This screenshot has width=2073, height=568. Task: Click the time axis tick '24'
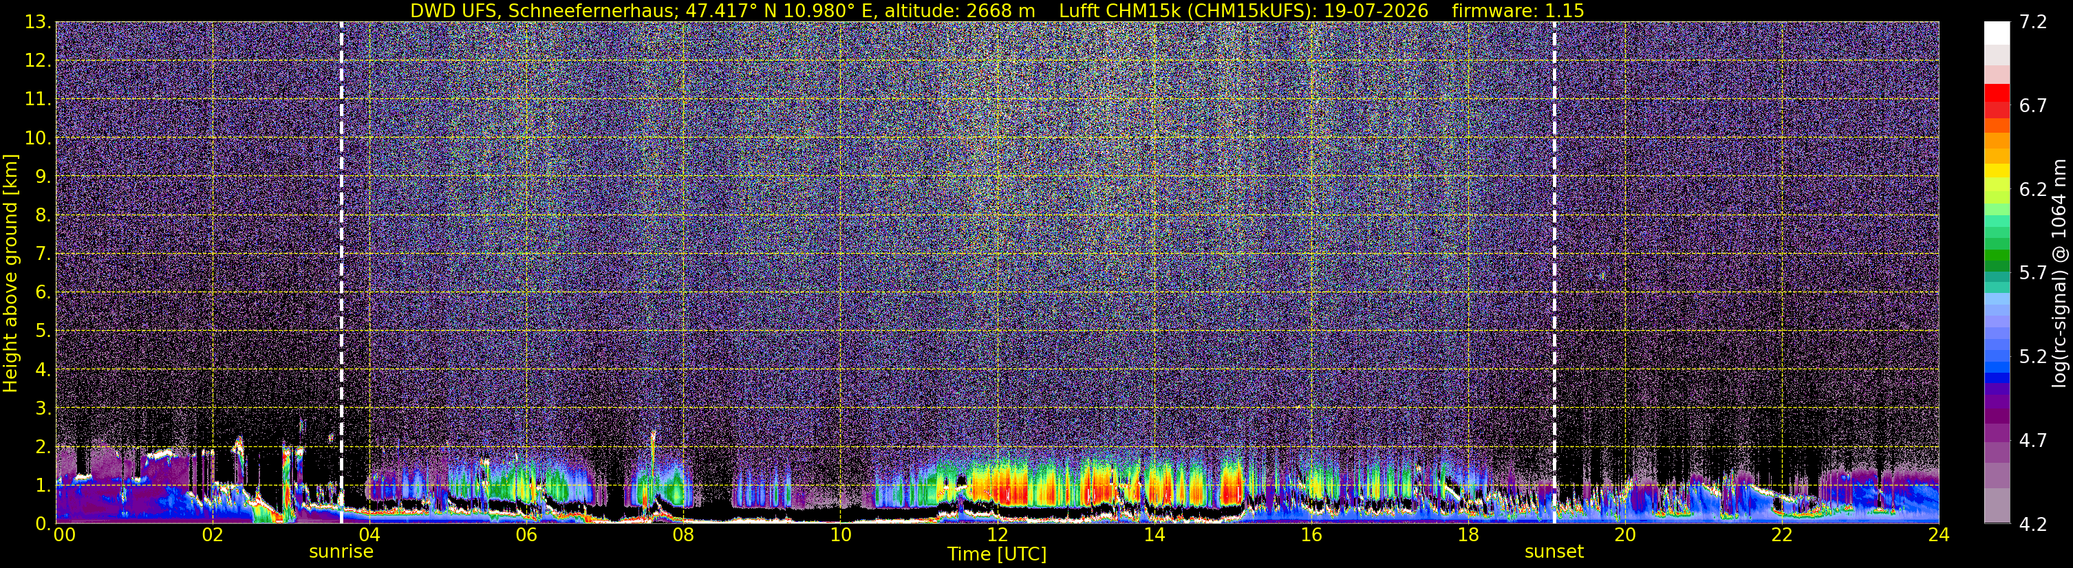pos(1939,536)
